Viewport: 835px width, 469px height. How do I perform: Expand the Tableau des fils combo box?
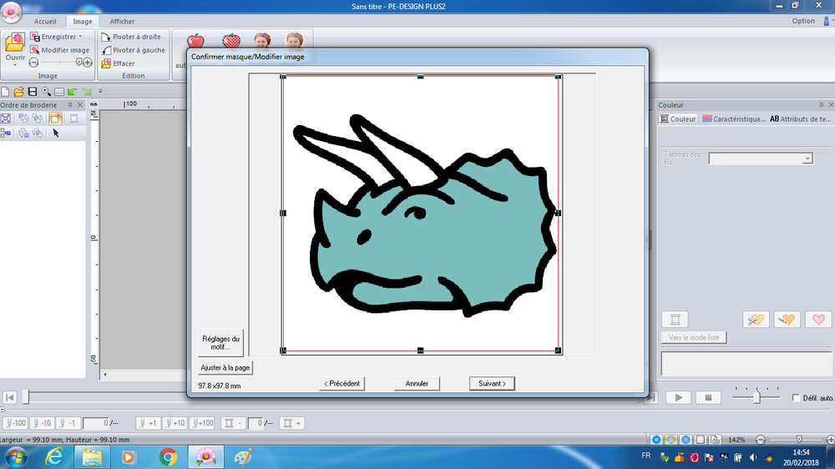tap(807, 159)
